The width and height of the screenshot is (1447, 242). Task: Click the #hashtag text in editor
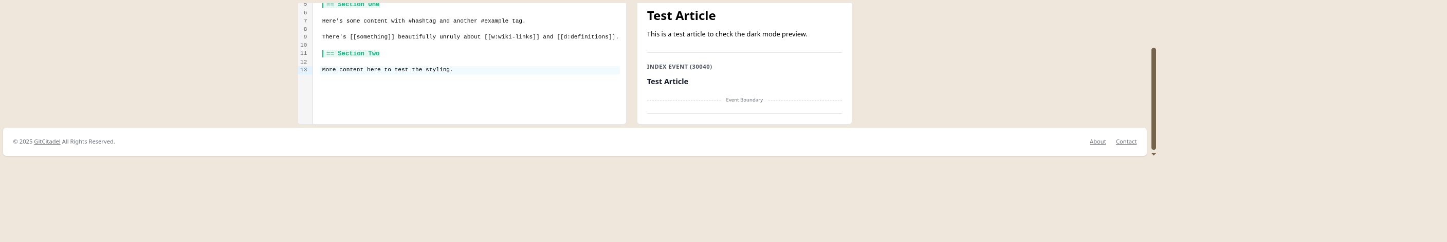point(422,22)
